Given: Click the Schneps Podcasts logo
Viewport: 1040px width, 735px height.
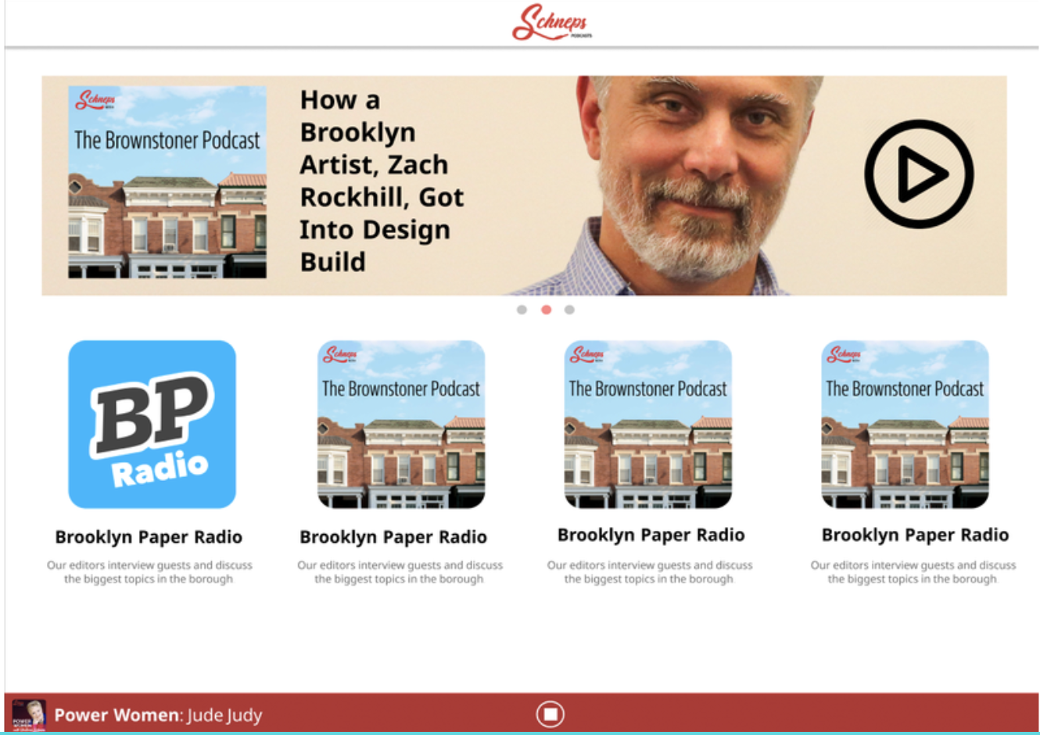Looking at the screenshot, I should (552, 23).
